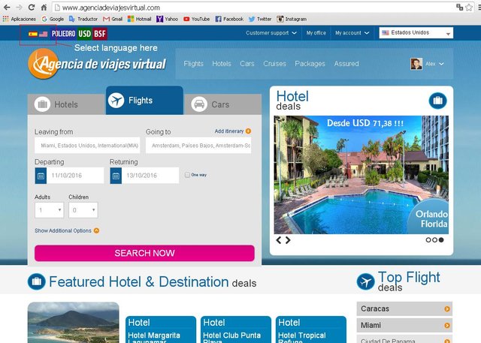Open the Adults count dropdown
481x343 pixels.
49,210
